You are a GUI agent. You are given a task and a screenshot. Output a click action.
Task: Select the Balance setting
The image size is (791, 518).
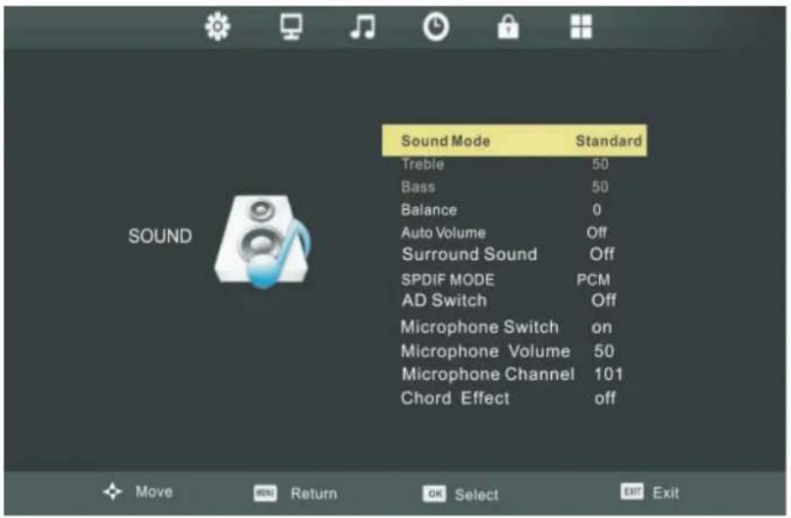click(x=429, y=210)
